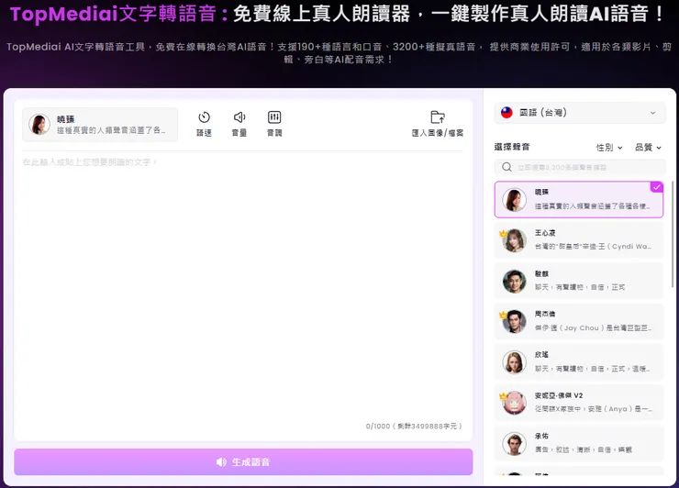Select the 安妮亞·佛傑 V2 voice card

click(579, 403)
